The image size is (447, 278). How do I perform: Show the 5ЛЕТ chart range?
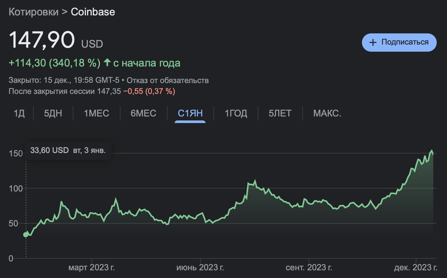280,113
